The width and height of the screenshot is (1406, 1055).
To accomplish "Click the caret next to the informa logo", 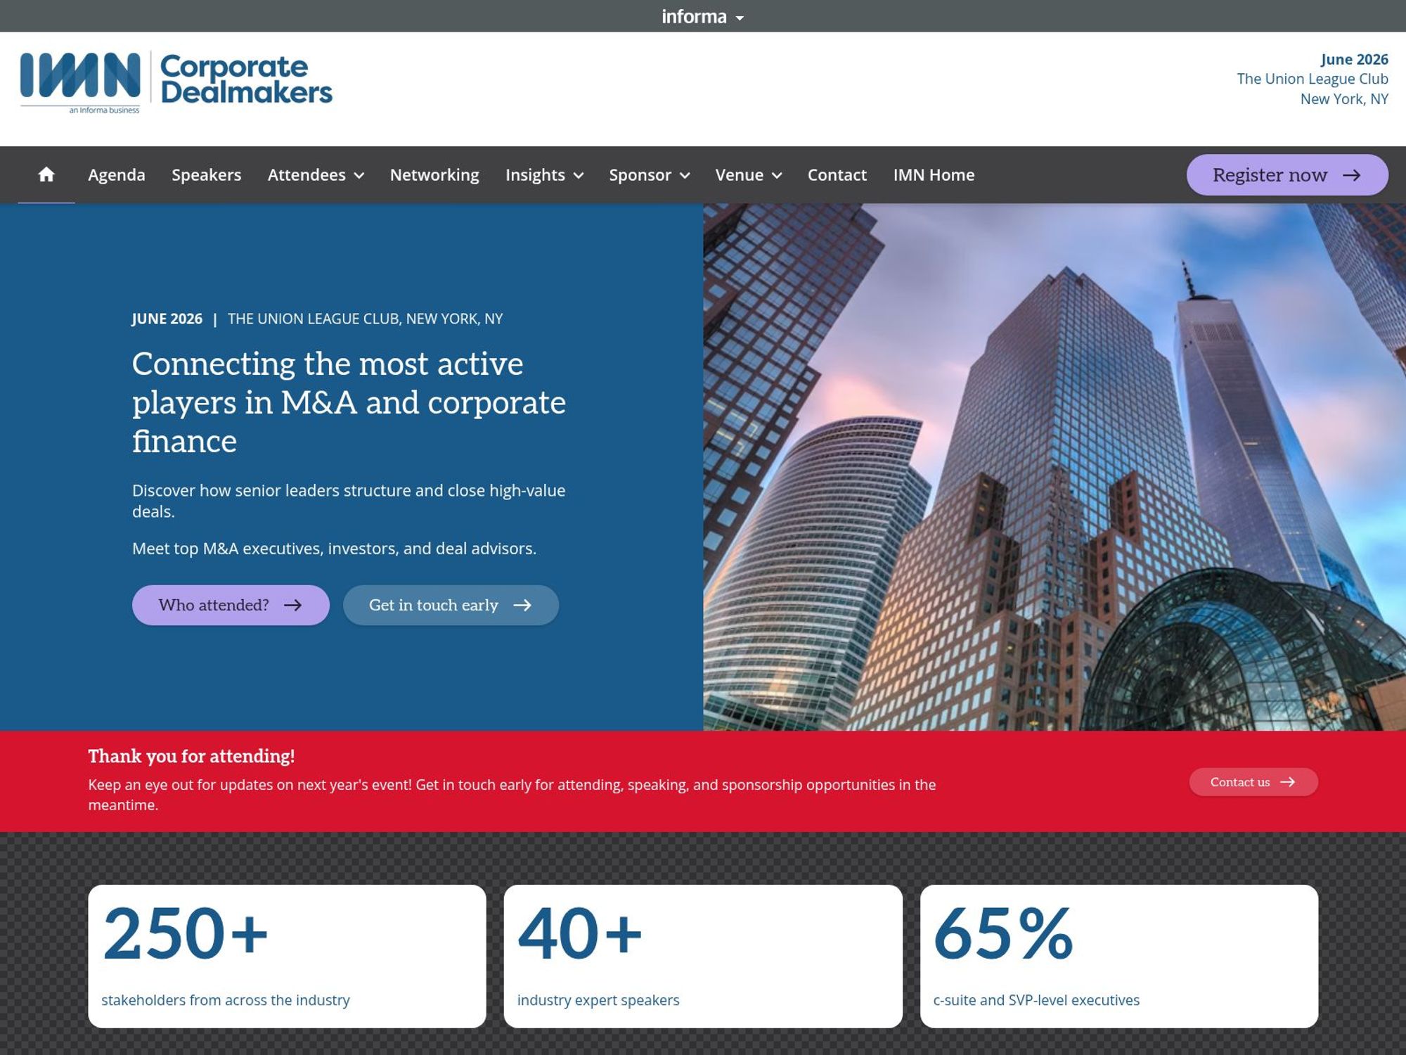I will [x=740, y=18].
